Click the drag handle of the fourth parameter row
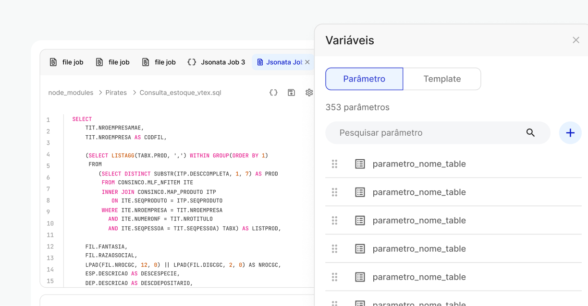 [x=334, y=249]
